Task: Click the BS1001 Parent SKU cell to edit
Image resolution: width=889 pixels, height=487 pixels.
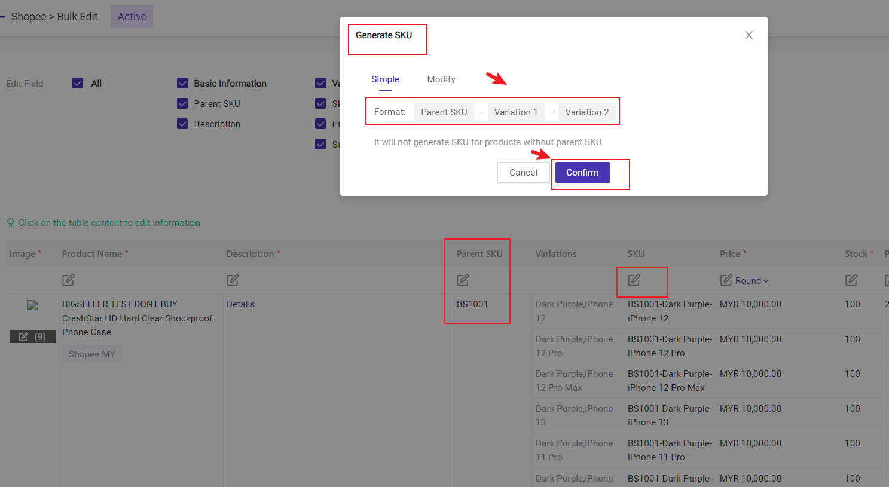Action: [x=472, y=304]
